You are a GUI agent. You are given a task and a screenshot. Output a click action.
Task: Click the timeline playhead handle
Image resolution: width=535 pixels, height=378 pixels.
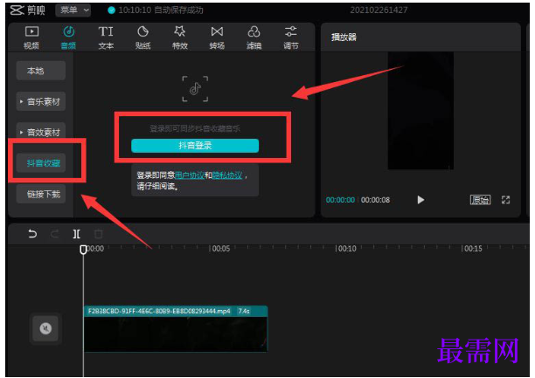click(x=83, y=250)
